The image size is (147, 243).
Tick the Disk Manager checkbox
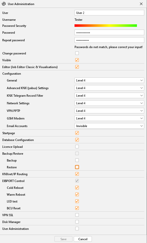[77, 222]
